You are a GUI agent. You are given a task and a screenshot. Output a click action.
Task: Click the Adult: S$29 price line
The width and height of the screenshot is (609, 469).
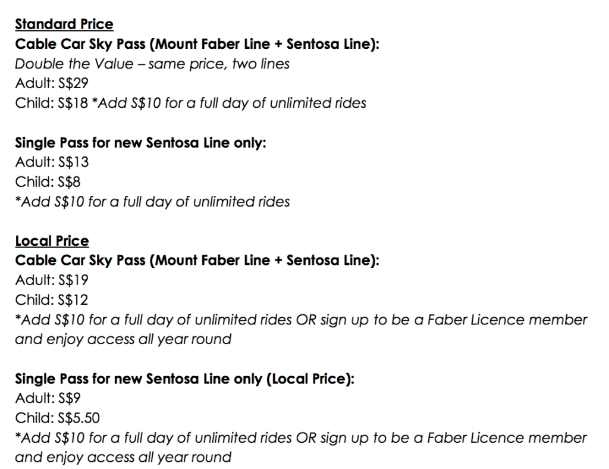coord(52,83)
